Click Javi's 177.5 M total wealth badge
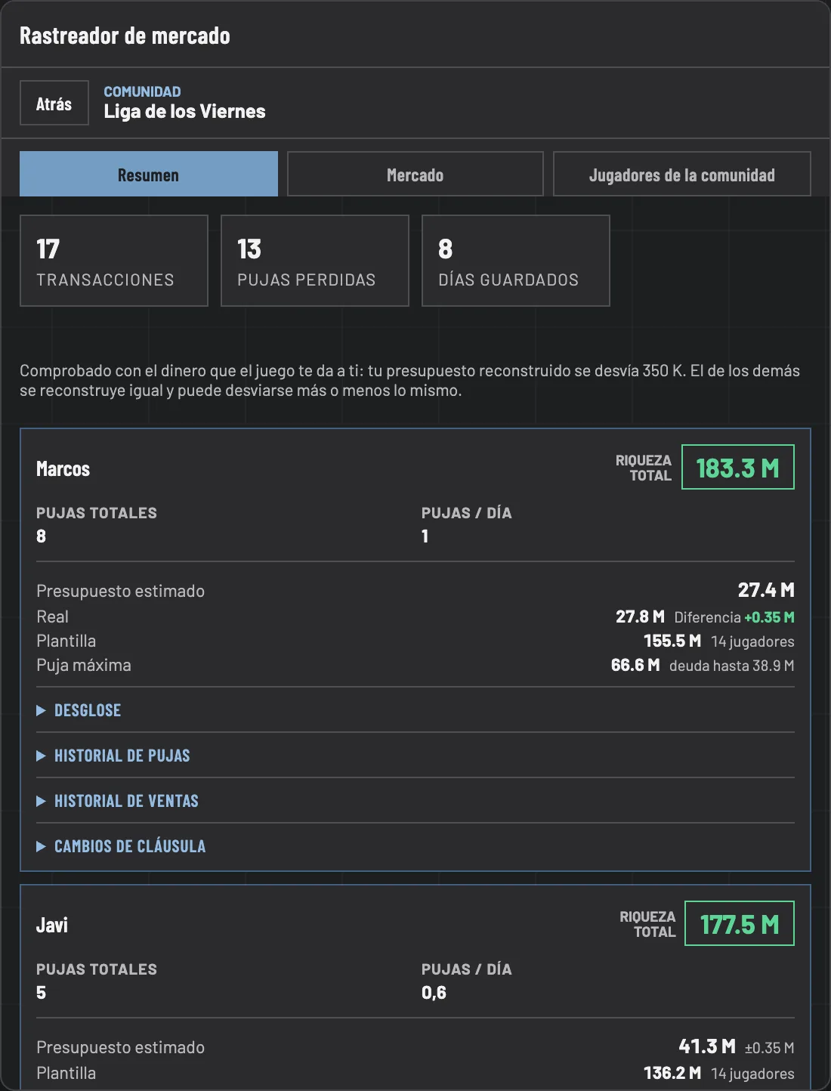The width and height of the screenshot is (831, 1091). click(740, 923)
